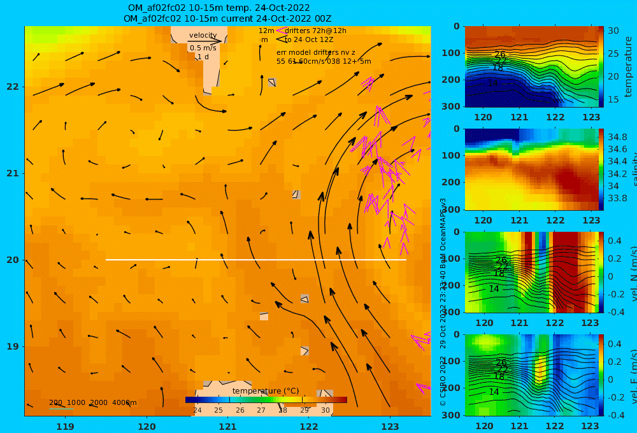Click the "55 61 60cm/s 038 12+ 5m" statistics line
Image resolution: width=637 pixels, height=433 pixels.
(x=324, y=61)
